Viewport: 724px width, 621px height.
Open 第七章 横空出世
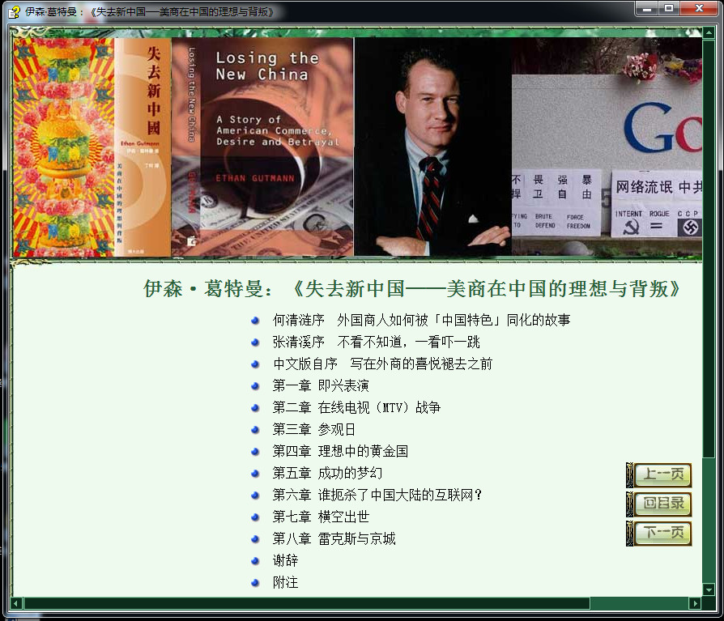pyautogui.click(x=321, y=517)
